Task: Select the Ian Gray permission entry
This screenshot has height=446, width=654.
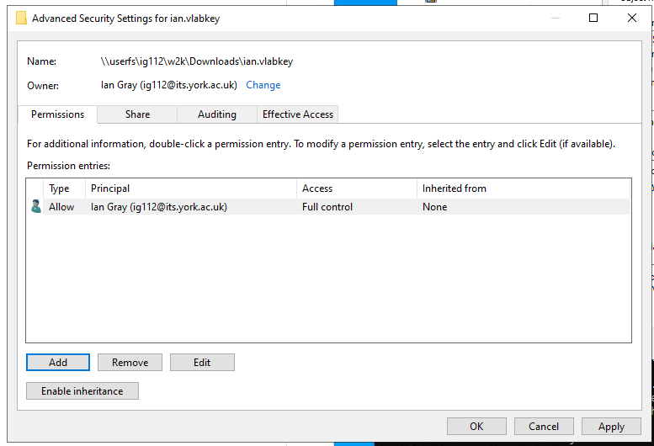Action: click(x=159, y=207)
